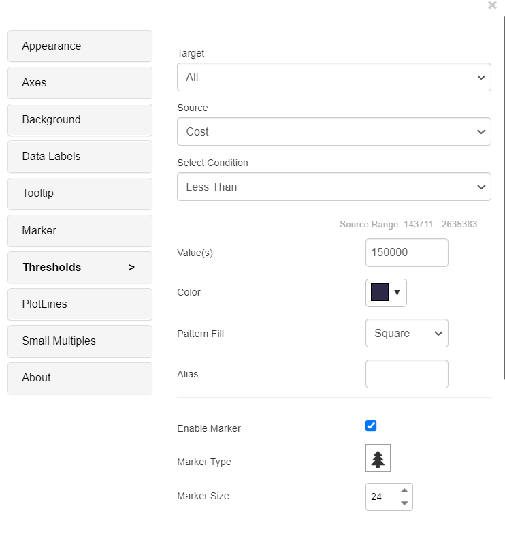Click the tree marker type icon
The height and width of the screenshot is (536, 505).
378,459
